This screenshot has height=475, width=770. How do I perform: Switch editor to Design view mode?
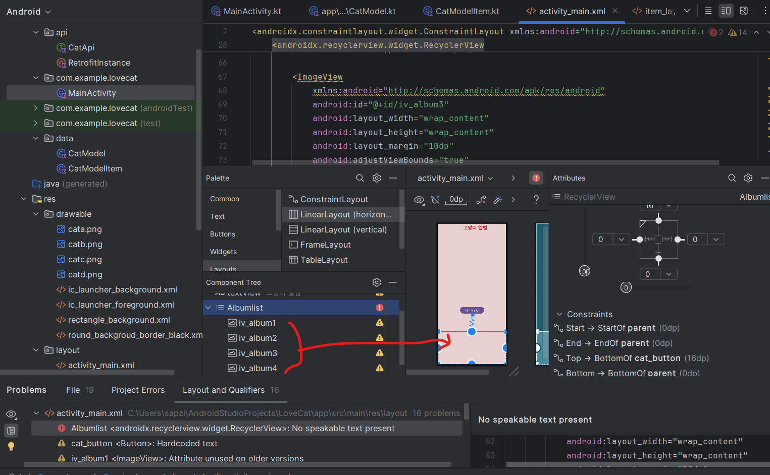[744, 11]
